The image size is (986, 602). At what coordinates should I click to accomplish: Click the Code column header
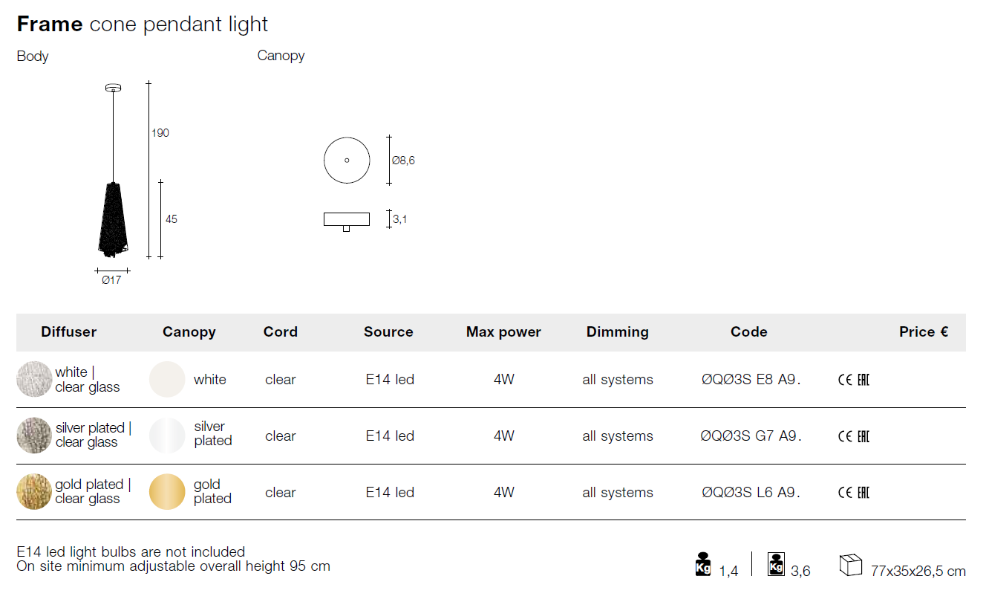(x=749, y=332)
